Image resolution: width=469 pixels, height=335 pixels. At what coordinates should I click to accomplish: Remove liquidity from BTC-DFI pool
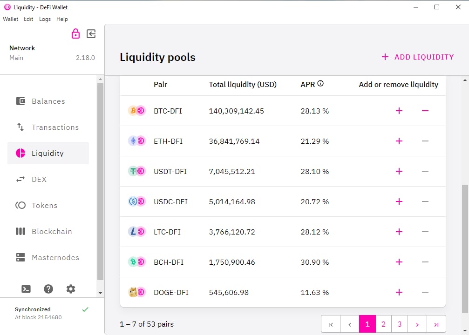(x=425, y=111)
